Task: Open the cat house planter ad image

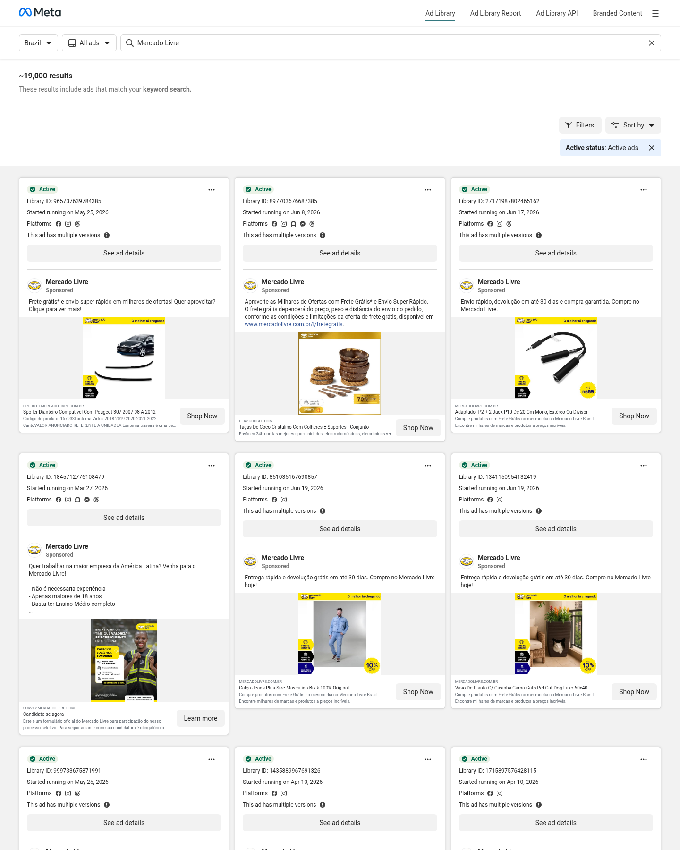Action: point(556,634)
